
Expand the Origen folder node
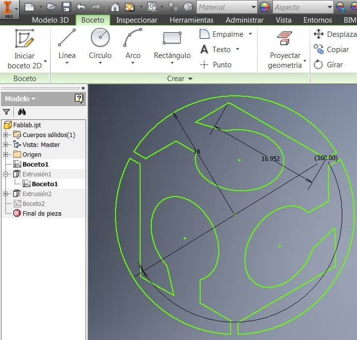point(6,154)
